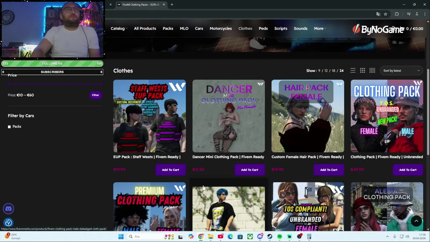This screenshot has width=430, height=242.
Task: Add Custom Female Hair Pack to cart
Action: (329, 170)
